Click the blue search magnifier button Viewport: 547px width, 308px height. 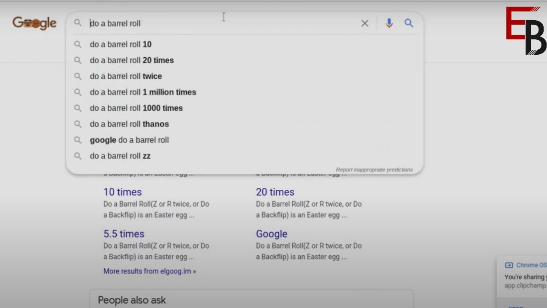(409, 23)
